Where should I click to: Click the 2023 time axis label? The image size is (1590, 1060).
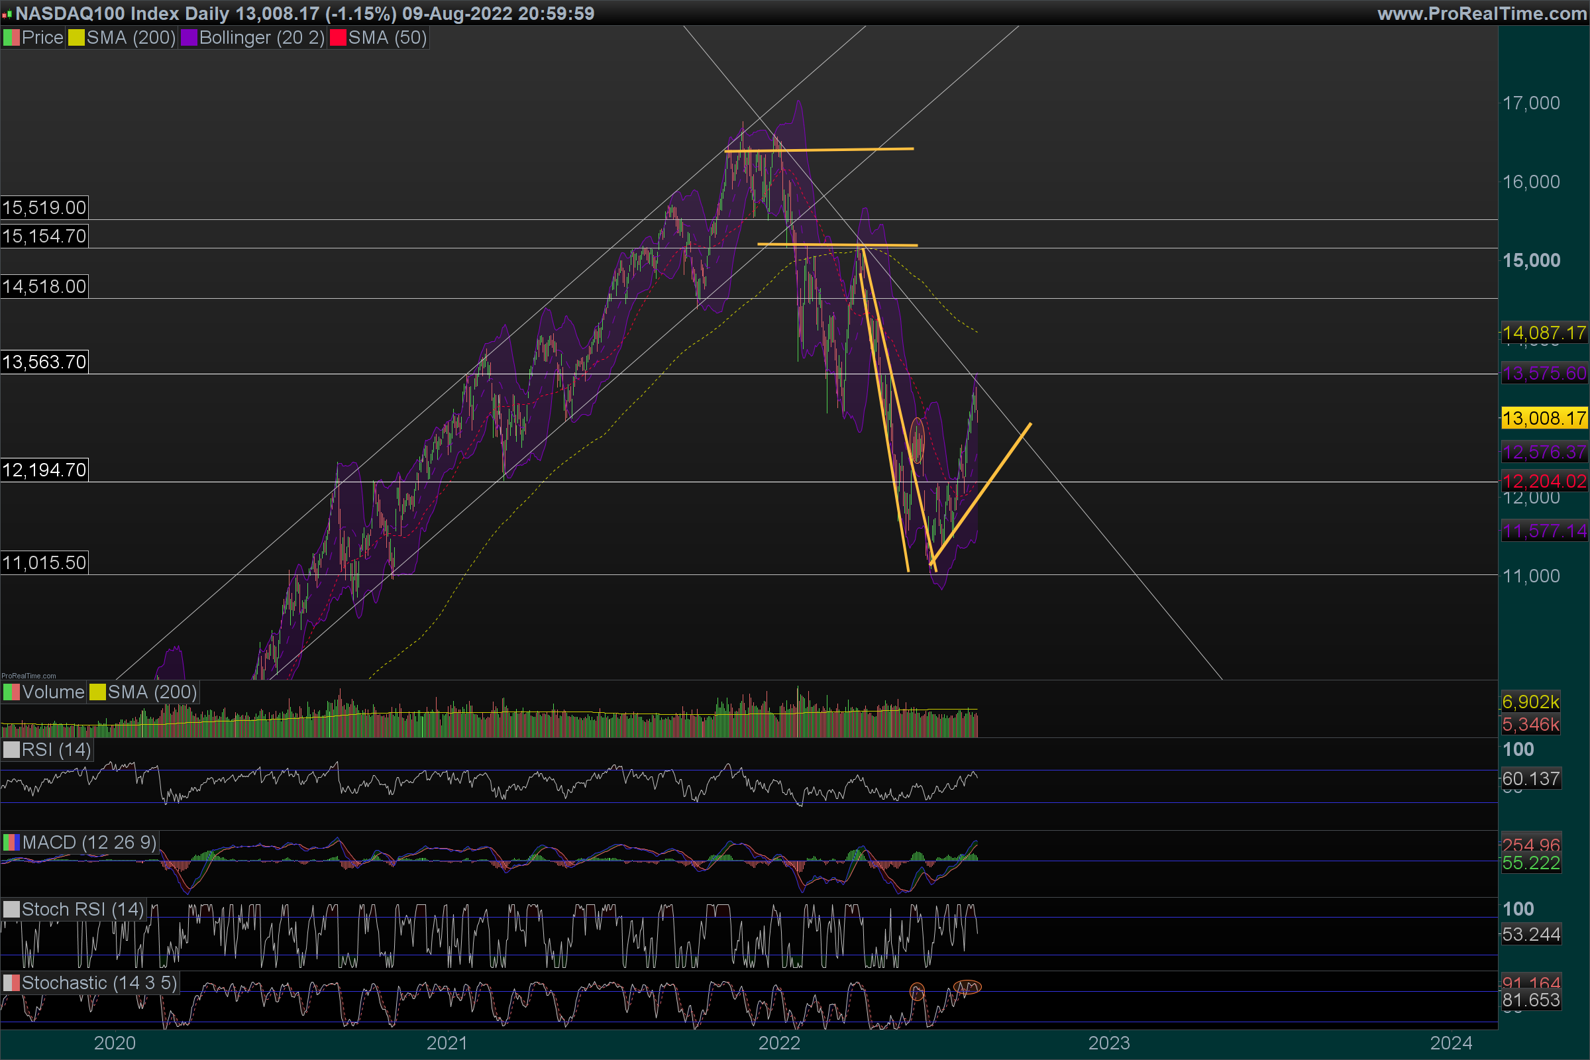point(1109,1043)
